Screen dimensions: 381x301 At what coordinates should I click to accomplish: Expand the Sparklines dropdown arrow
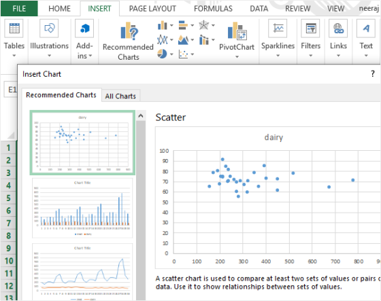pyautogui.click(x=278, y=56)
